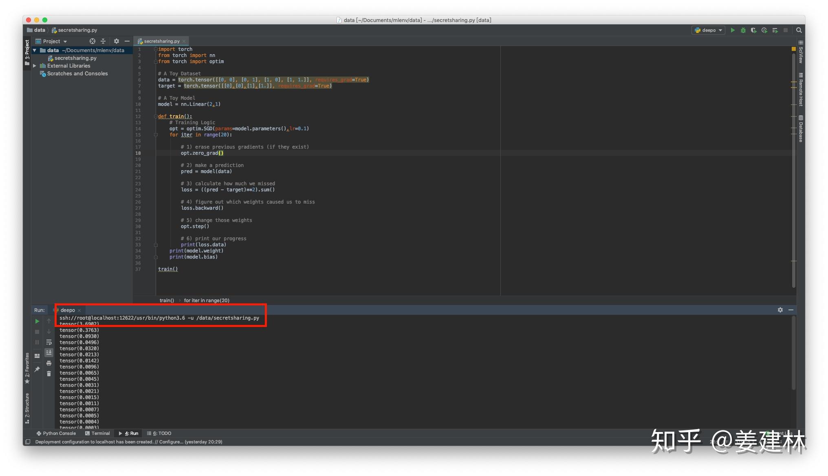Screen dimensions: 828x476
Task: Open Run panel settings gear
Action: pos(780,310)
